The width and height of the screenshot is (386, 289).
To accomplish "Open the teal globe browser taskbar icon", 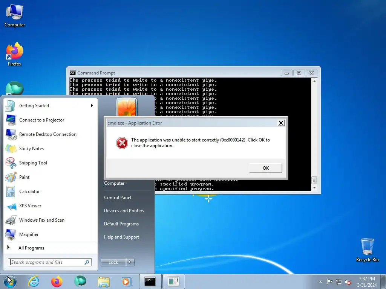I will point(80,281).
